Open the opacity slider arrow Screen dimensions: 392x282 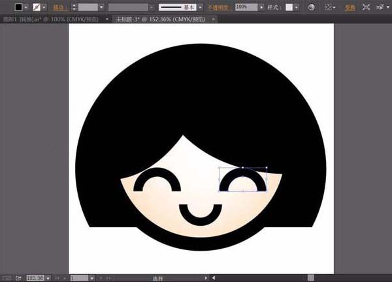click(x=261, y=7)
